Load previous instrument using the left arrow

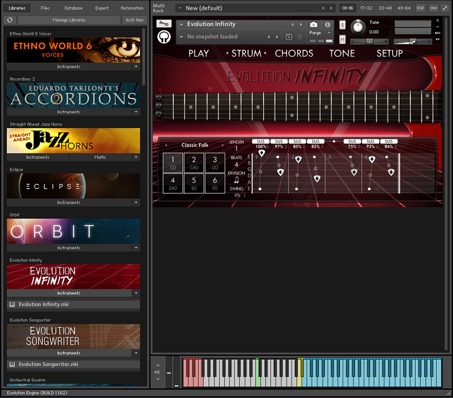pyautogui.click(x=292, y=25)
